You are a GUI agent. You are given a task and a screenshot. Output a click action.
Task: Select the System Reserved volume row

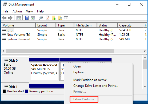[x=74, y=39]
